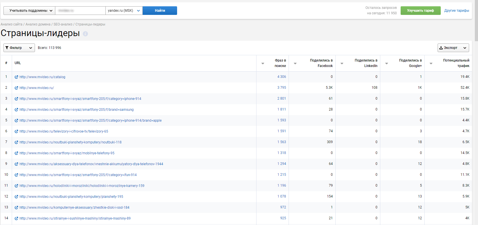Click phrase count 925
The image size is (478, 225).
click(x=283, y=218)
